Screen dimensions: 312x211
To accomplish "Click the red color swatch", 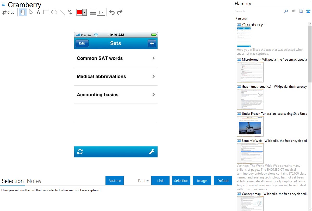I will [x=79, y=12].
